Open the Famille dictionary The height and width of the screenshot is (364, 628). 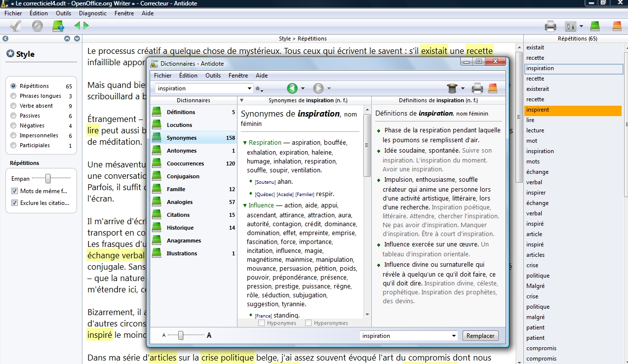pyautogui.click(x=194, y=189)
